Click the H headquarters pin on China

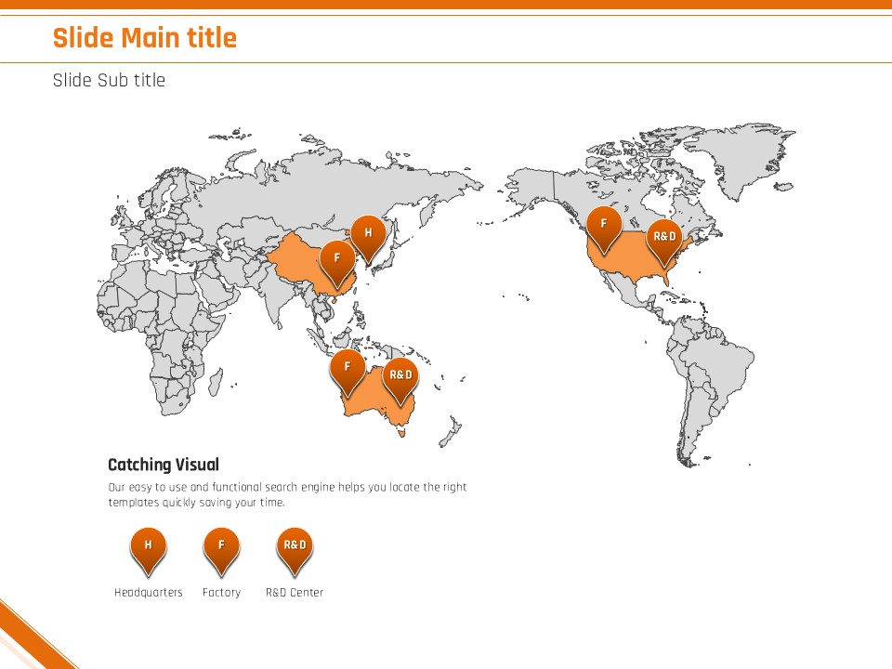pos(368,234)
